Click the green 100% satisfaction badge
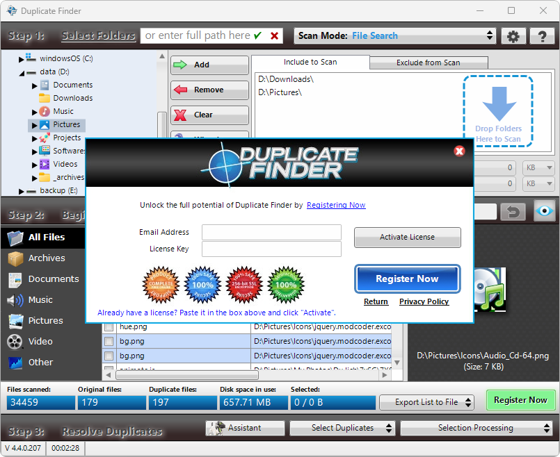The height and width of the screenshot is (457, 560). (x=286, y=285)
